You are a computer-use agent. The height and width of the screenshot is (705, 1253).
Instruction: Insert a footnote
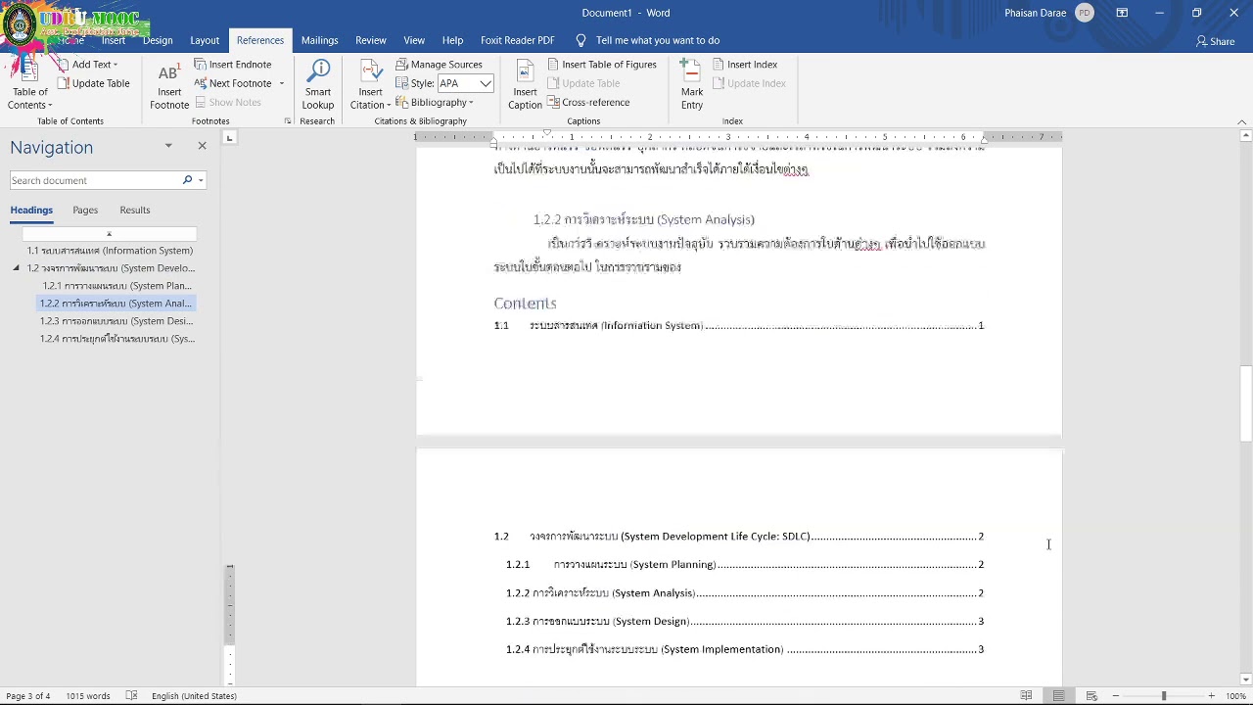pyautogui.click(x=168, y=86)
